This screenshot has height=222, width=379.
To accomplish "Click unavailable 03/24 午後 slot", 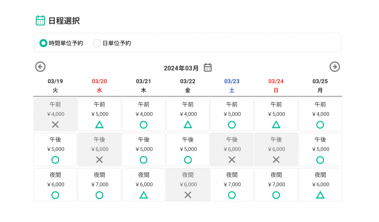I will click(x=276, y=150).
